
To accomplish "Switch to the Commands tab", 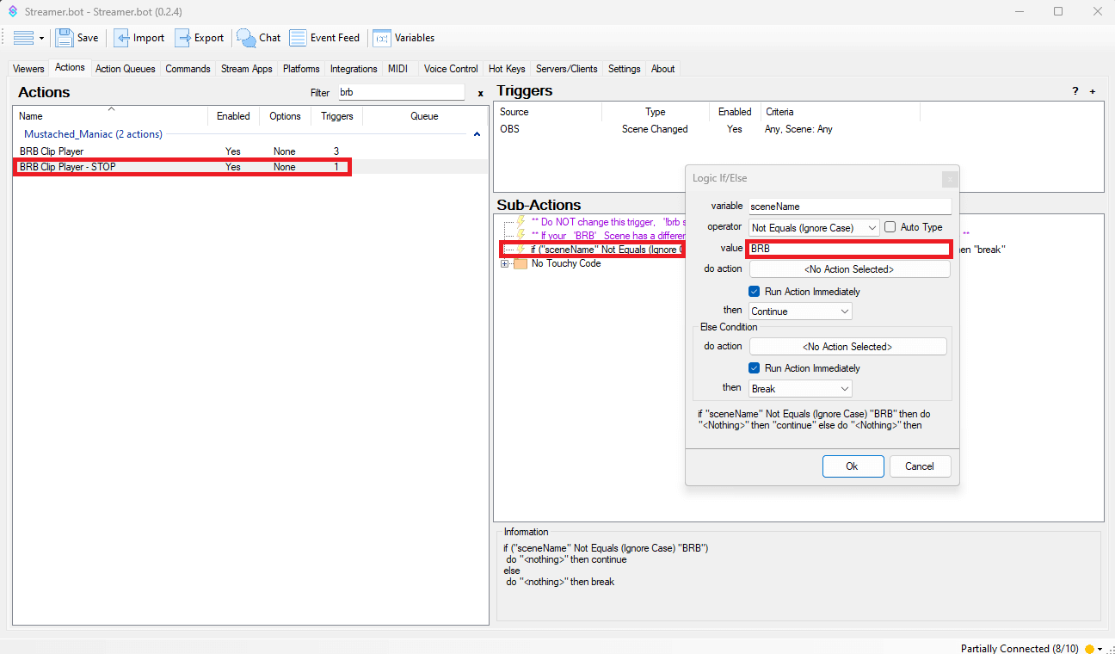I will pos(188,69).
